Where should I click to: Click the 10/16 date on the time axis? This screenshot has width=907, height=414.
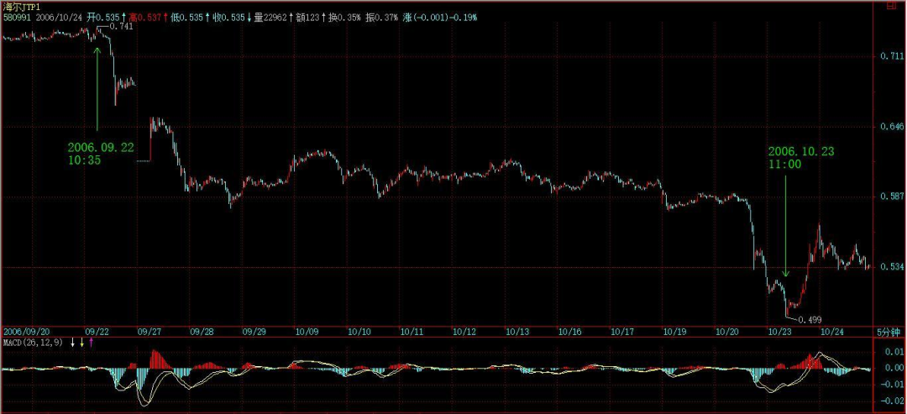click(569, 332)
